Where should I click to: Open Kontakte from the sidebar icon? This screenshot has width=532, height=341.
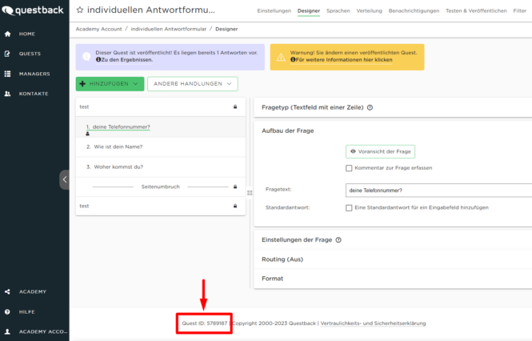[x=8, y=94]
